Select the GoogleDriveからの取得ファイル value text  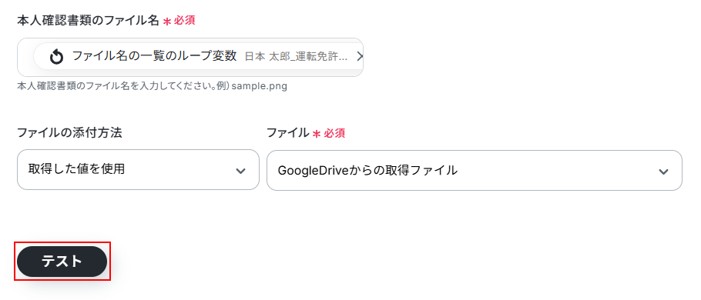pos(367,170)
